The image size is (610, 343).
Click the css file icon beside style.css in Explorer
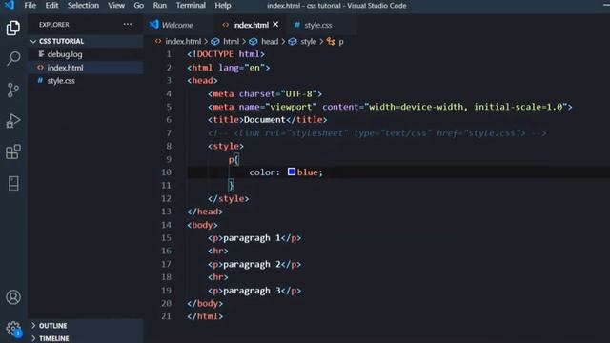(x=40, y=80)
